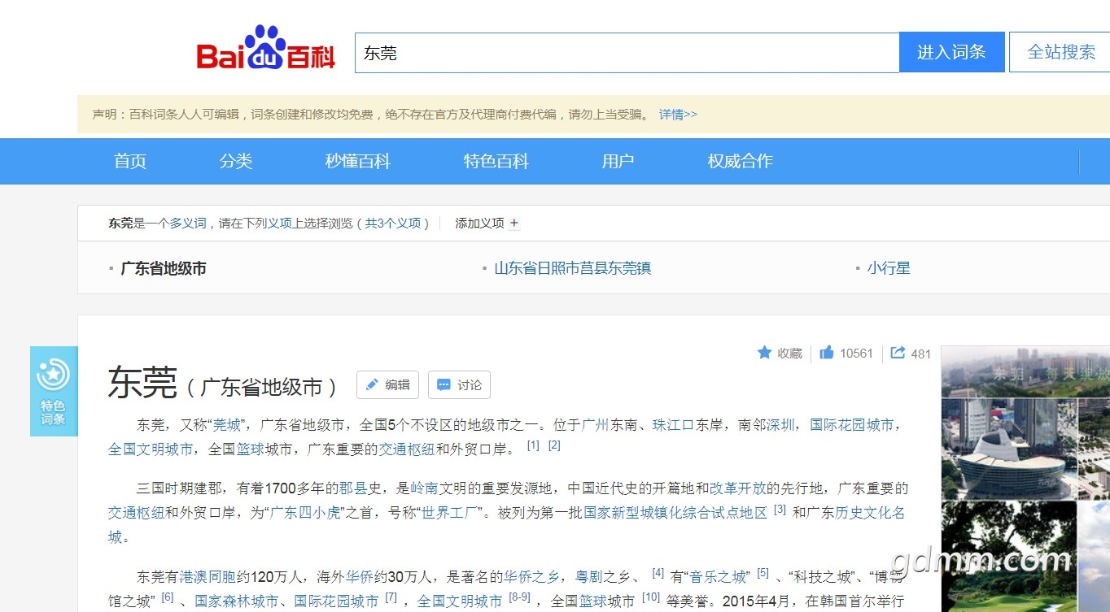1110x612 pixels.
Task: Click the 郡县 link
Action: (x=354, y=488)
